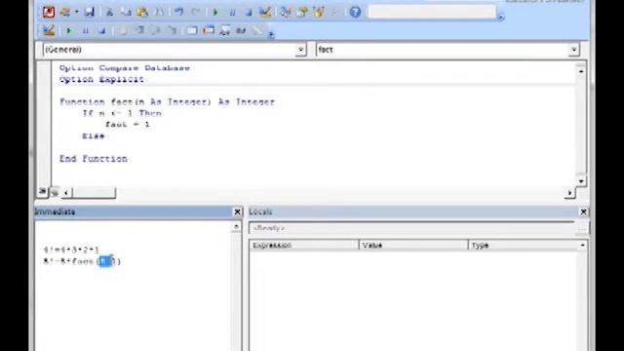Open Debug toolbar options arrow
Screen dimensions: 624x351
click(x=271, y=35)
